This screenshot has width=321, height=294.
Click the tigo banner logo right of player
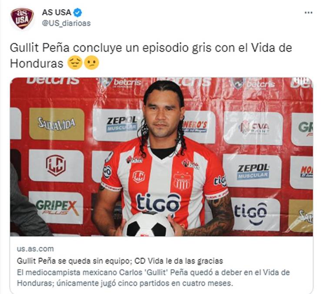point(251,213)
